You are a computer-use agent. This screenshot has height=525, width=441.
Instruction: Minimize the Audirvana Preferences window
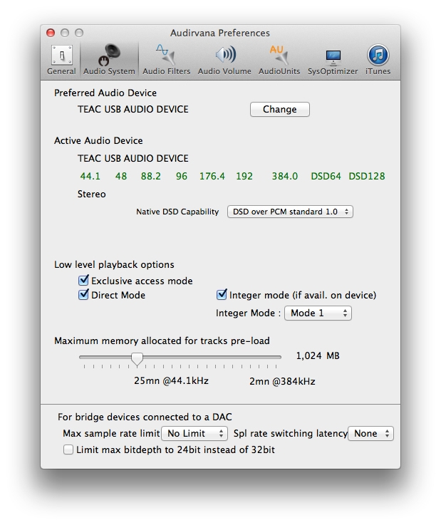(x=65, y=33)
